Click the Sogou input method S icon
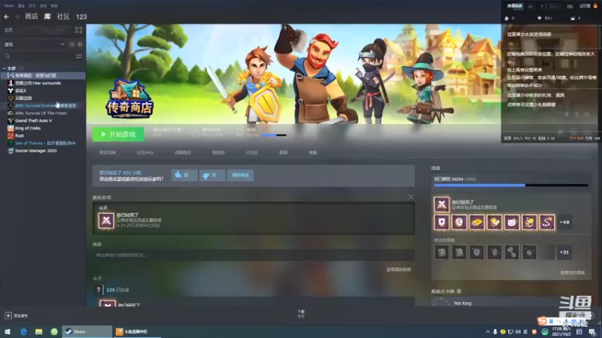 click(x=542, y=321)
